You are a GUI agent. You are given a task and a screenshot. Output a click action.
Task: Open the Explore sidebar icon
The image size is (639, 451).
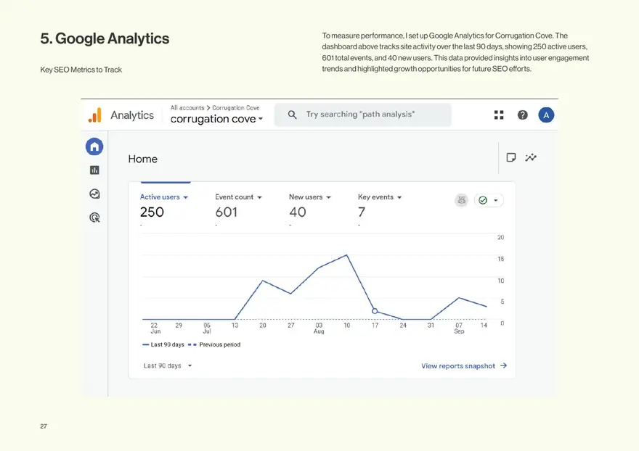tap(94, 194)
